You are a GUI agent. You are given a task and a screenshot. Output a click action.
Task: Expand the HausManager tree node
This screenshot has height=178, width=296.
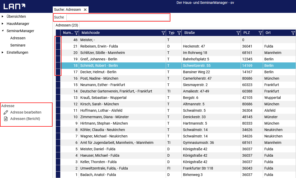(3, 24)
